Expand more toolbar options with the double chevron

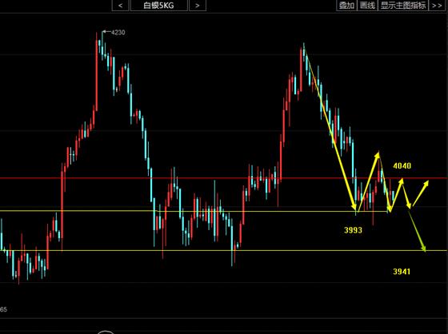point(437,5)
